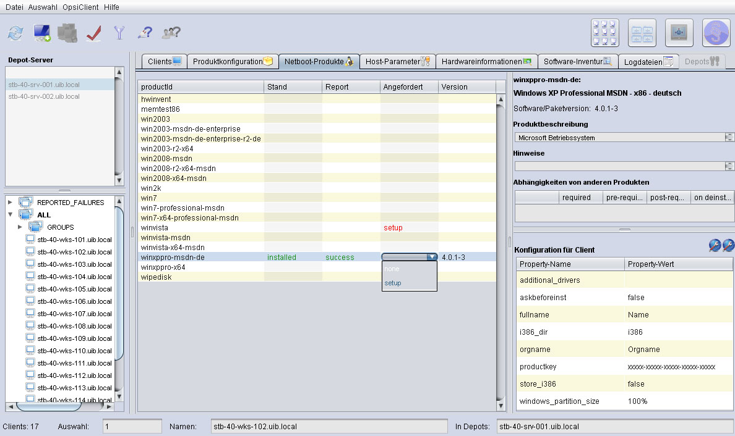Select depot stb-40-srv-002.uib.local
This screenshot has width=735, height=436.
point(59,96)
